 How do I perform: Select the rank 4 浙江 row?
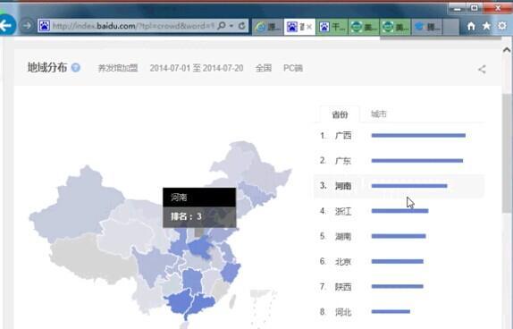point(399,211)
